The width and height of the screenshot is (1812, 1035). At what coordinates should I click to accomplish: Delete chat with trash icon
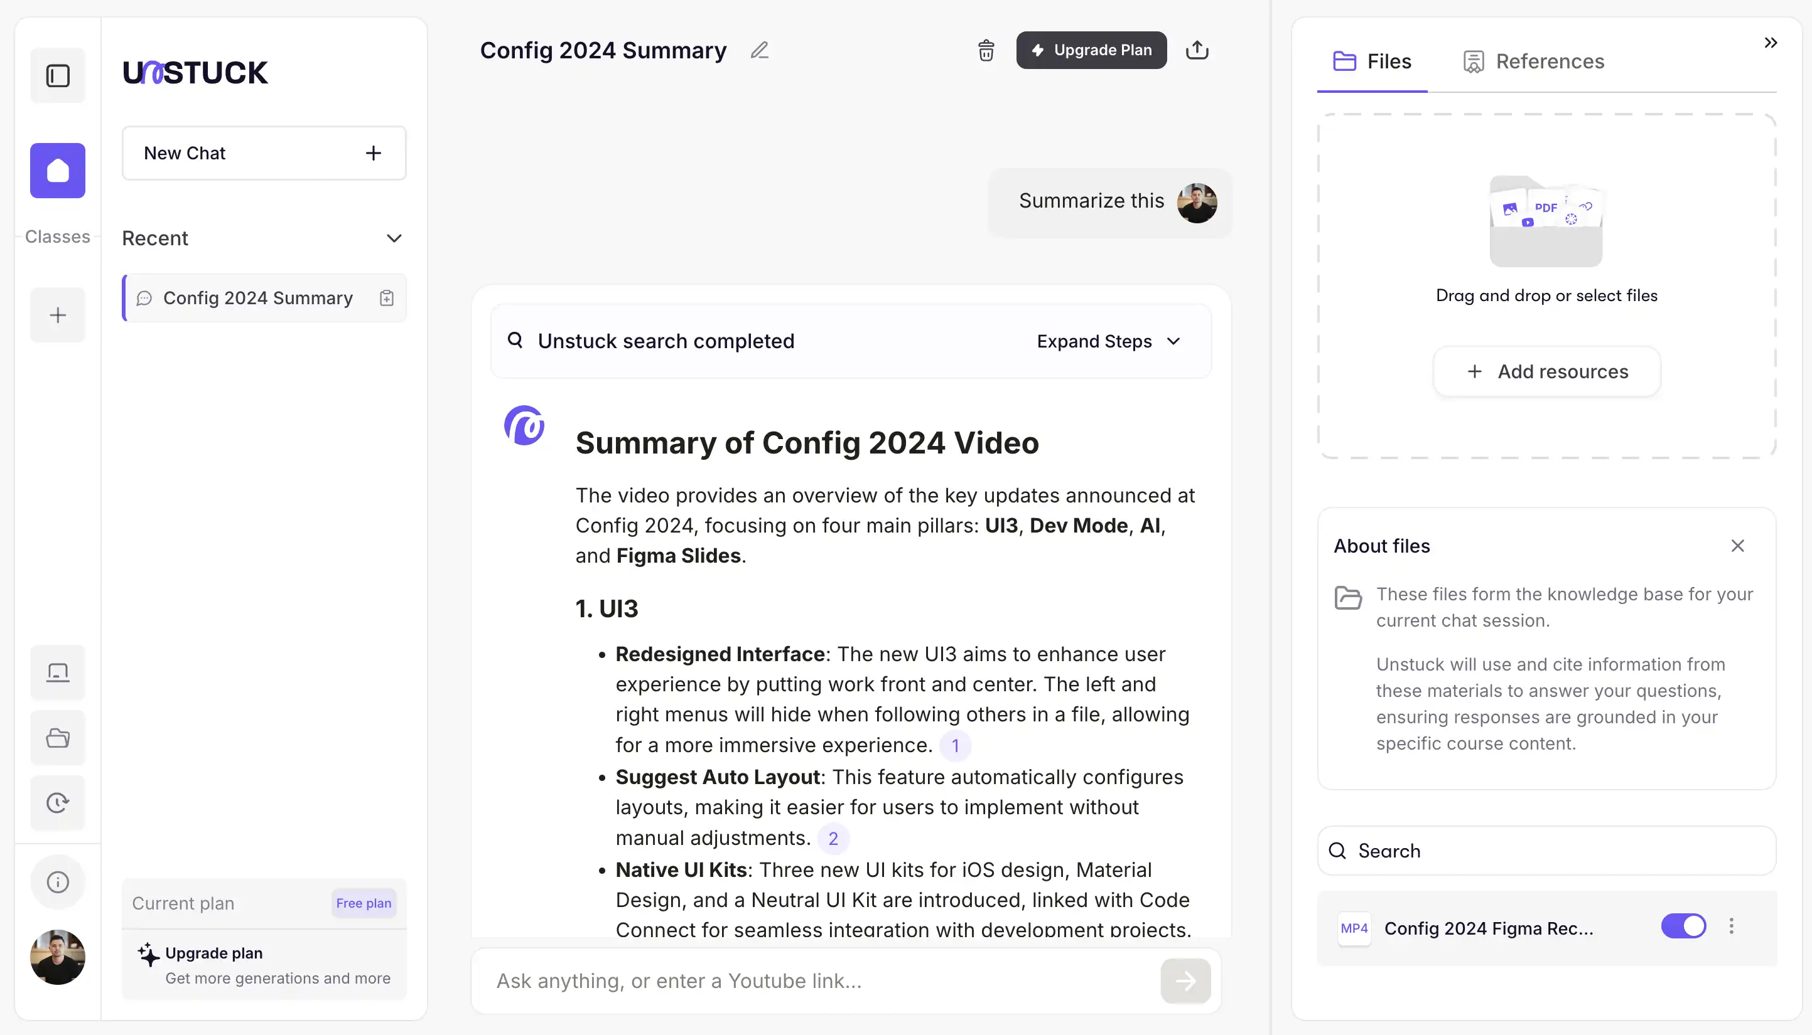985,50
